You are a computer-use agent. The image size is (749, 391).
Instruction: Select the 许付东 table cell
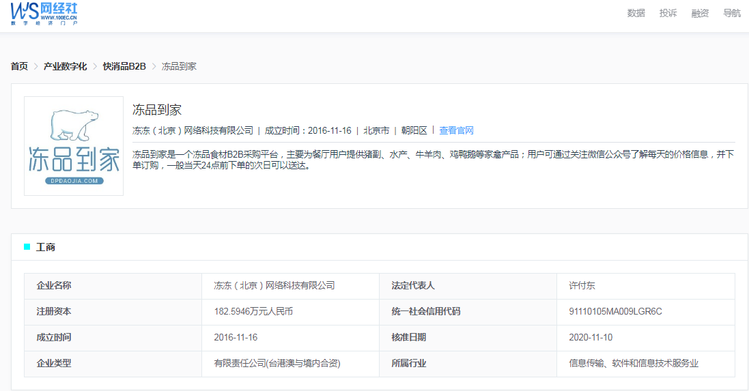[646, 286]
